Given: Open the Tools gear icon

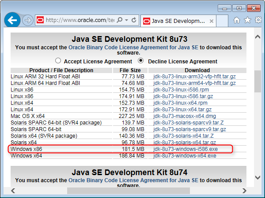Looking at the screenshot, I should [x=258, y=20].
